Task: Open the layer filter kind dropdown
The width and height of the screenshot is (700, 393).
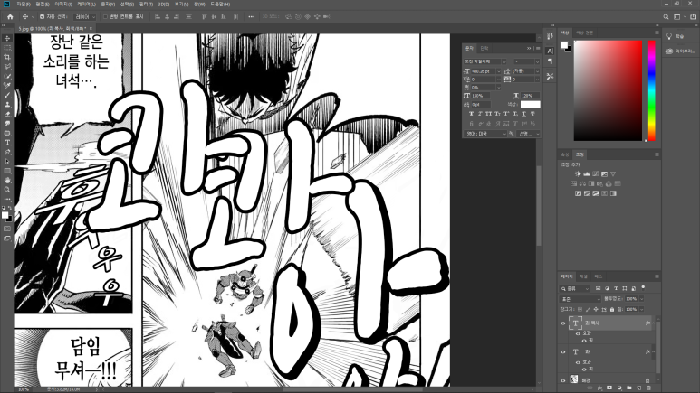Action: click(x=575, y=289)
